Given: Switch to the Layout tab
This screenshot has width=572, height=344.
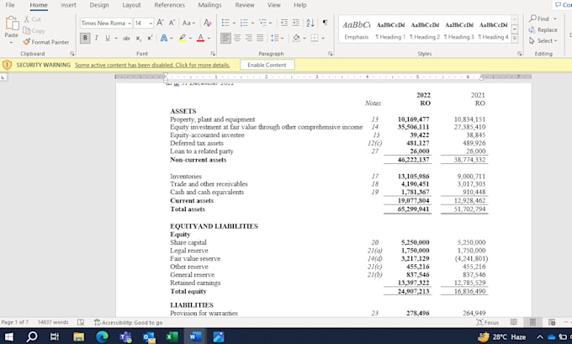Looking at the screenshot, I should [131, 5].
